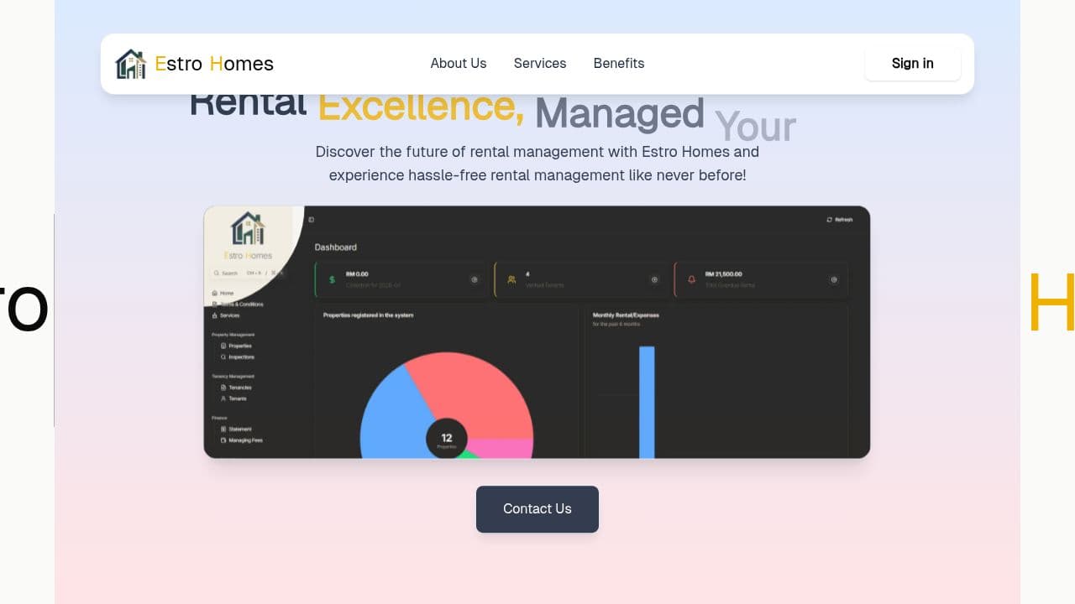Select Inspections in the dashboard sidebar
This screenshot has width=1075, height=604.
click(237, 357)
